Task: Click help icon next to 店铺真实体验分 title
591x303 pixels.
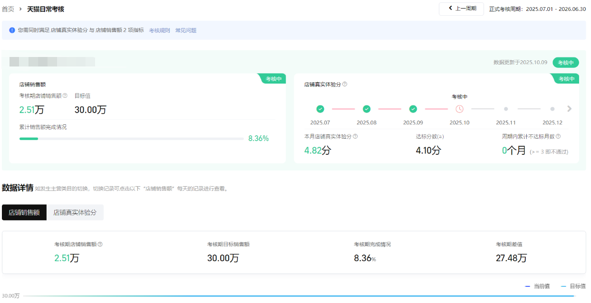Action: [x=345, y=85]
